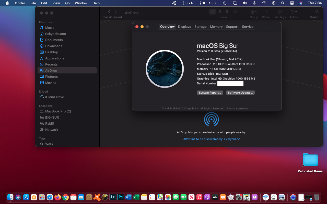Launch Google Chrome from the Dock
Screen dimensions: 327x204
[65, 197]
